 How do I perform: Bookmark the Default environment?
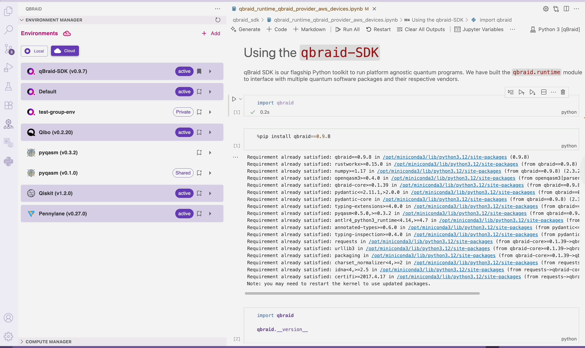click(x=199, y=92)
